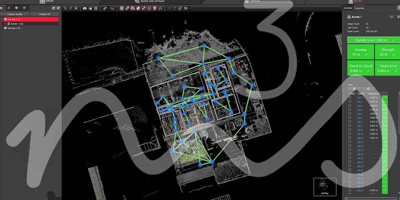Select the camera snapshot tool in the toolbar
The width and height of the screenshot is (400, 200).
tap(85, 9)
